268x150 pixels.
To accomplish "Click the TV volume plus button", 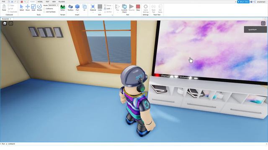I will click(191, 78).
